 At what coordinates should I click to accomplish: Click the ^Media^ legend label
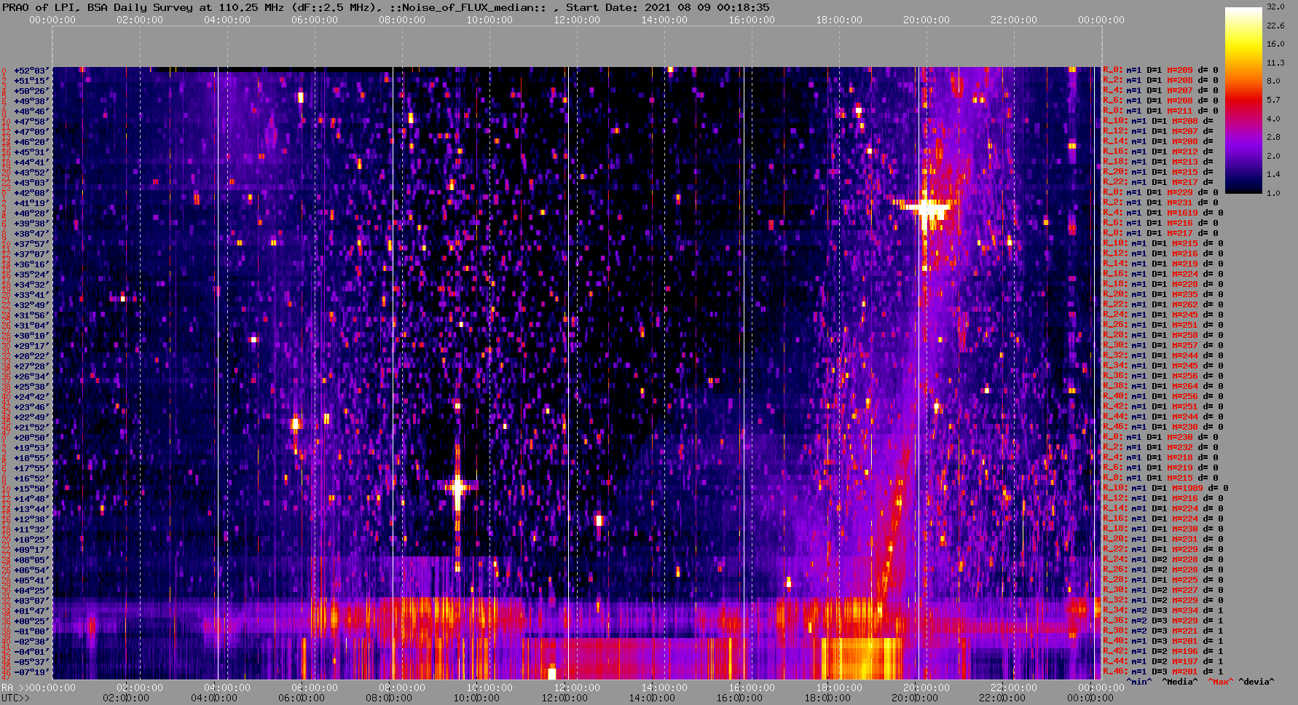coord(1180,682)
